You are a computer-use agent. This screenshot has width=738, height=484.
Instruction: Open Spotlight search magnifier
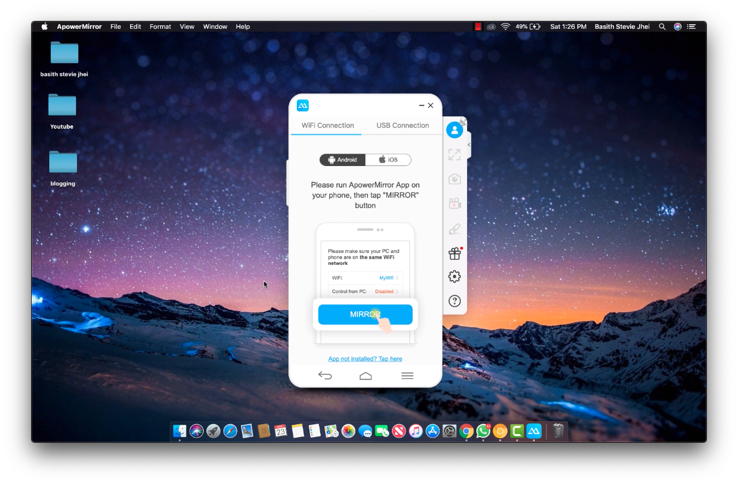pyautogui.click(x=662, y=27)
